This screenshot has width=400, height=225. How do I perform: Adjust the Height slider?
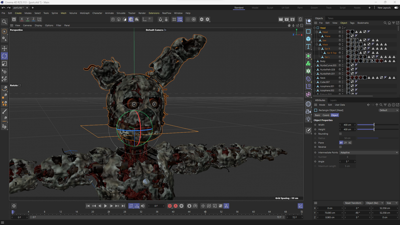pos(378,129)
